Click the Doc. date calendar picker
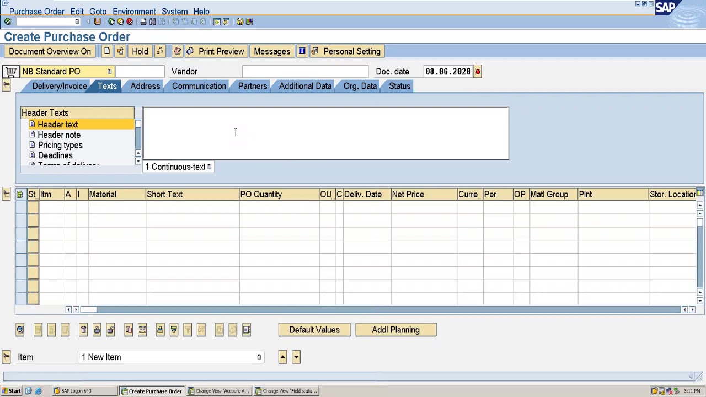Image resolution: width=706 pixels, height=397 pixels. click(477, 71)
